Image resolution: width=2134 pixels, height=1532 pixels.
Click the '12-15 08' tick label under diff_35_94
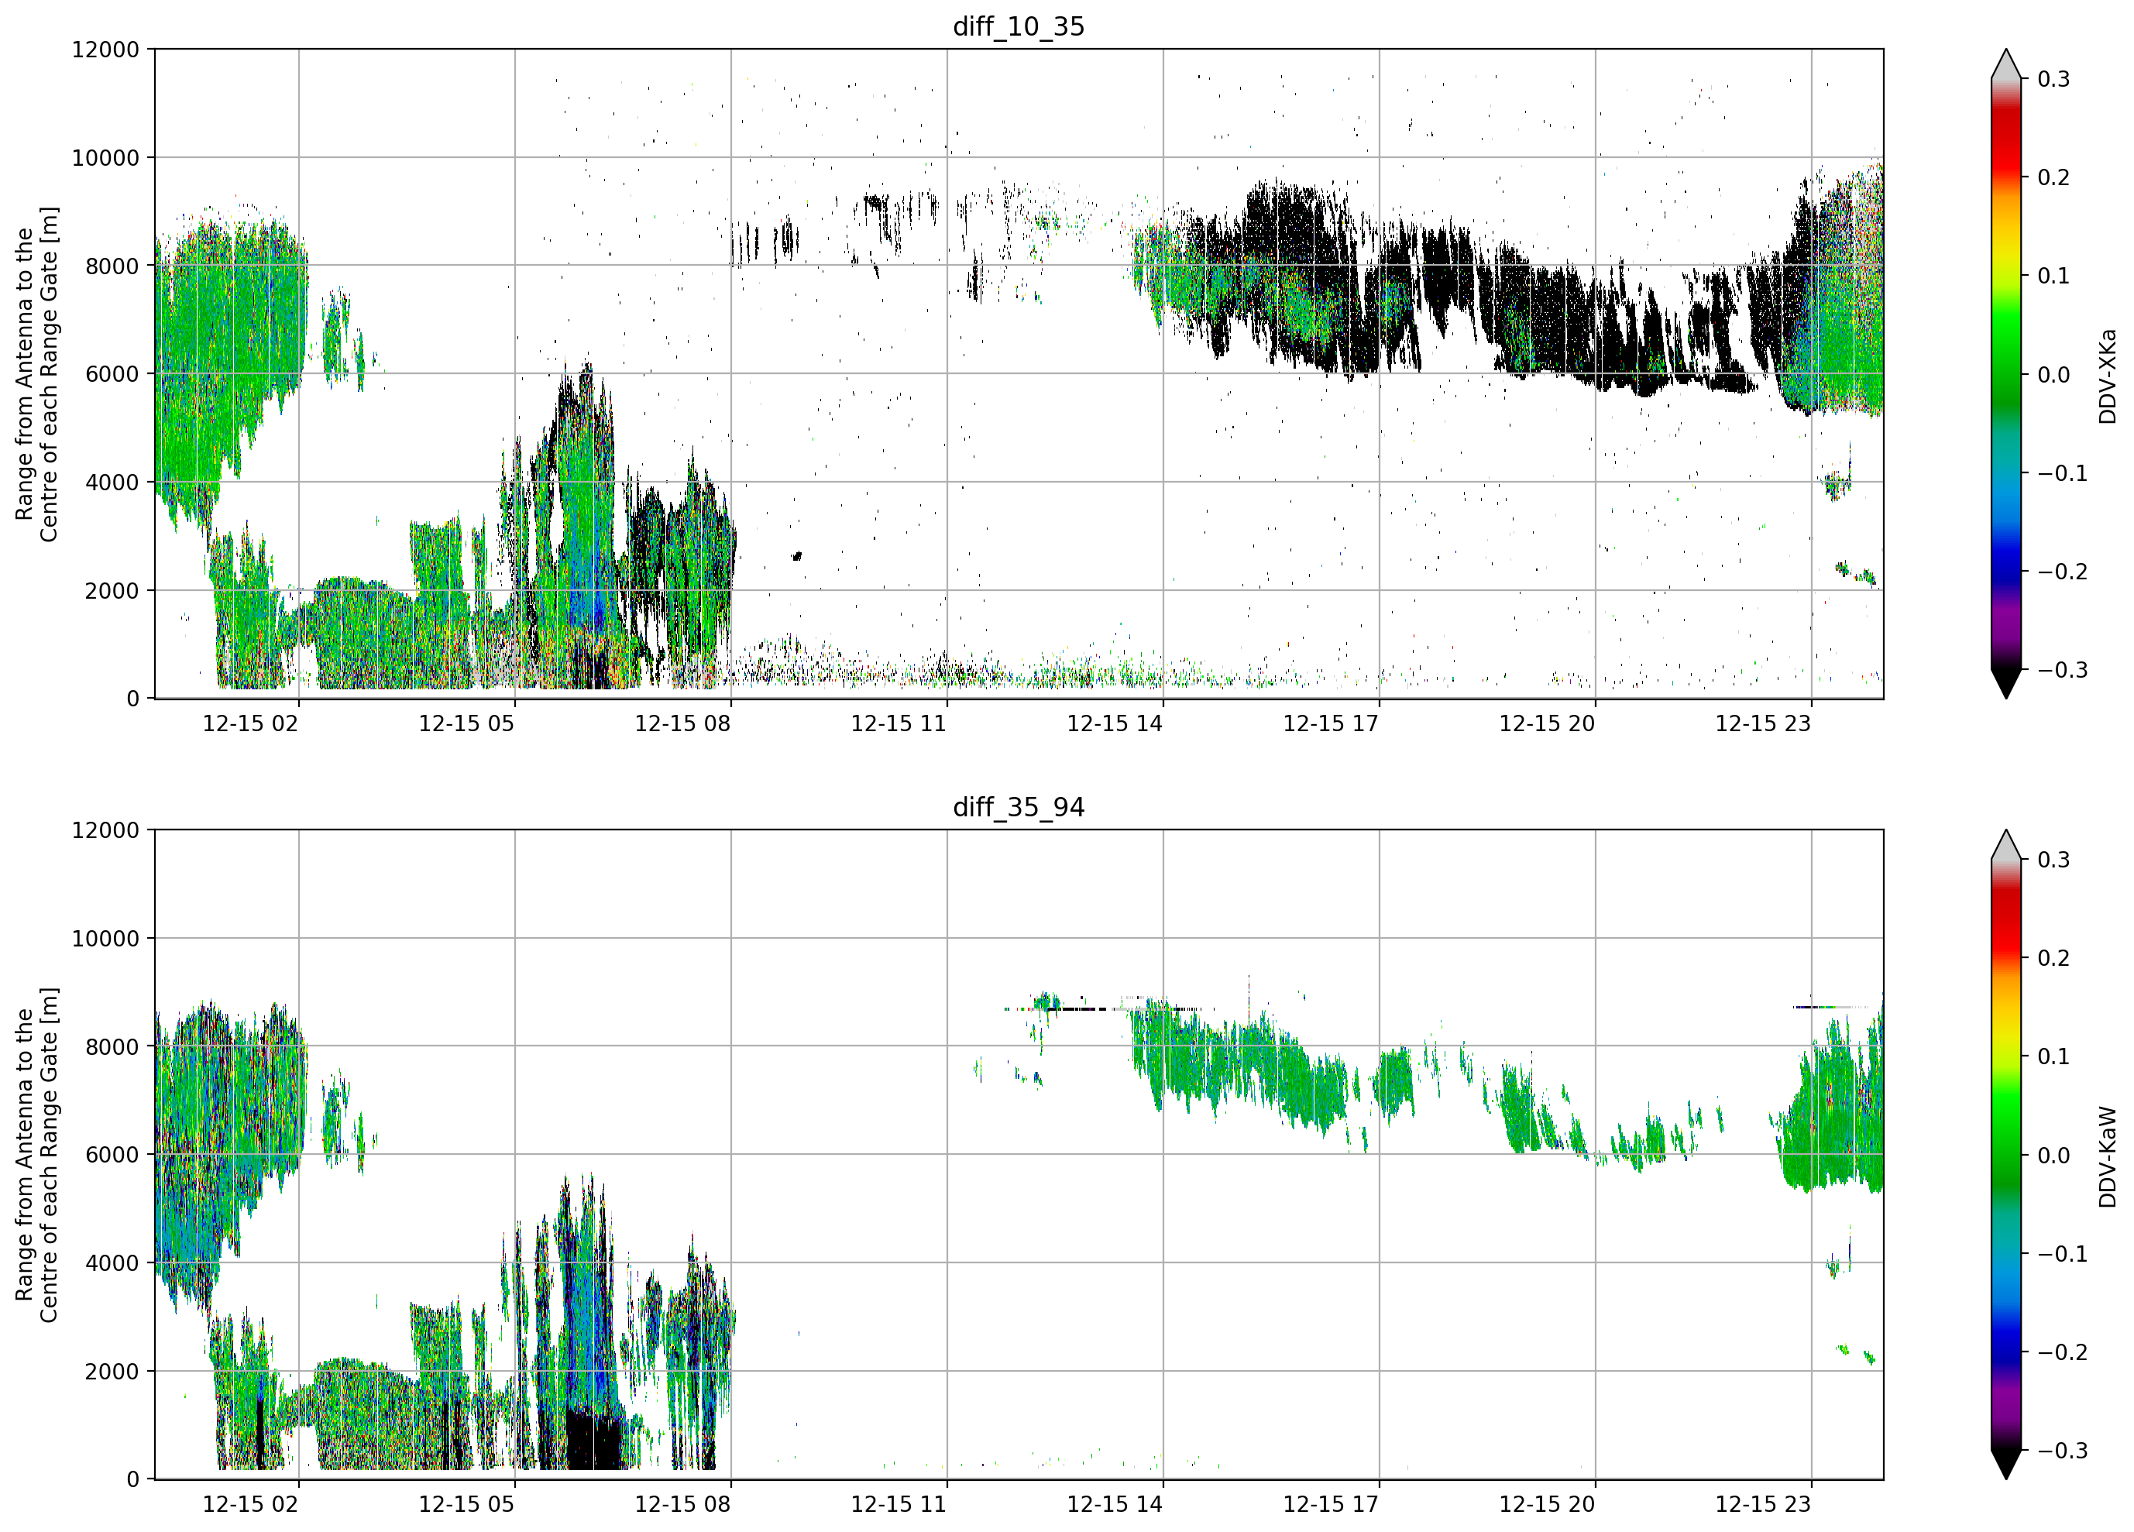tap(682, 1505)
